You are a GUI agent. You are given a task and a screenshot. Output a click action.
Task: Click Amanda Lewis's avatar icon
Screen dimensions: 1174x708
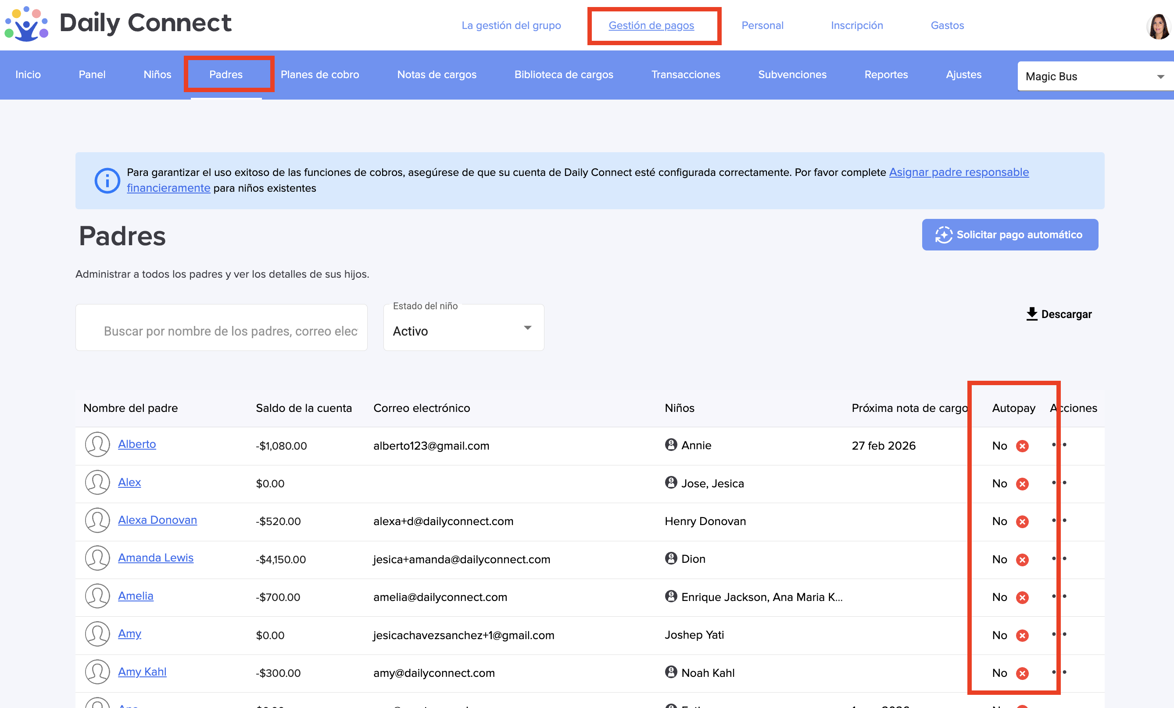click(97, 558)
